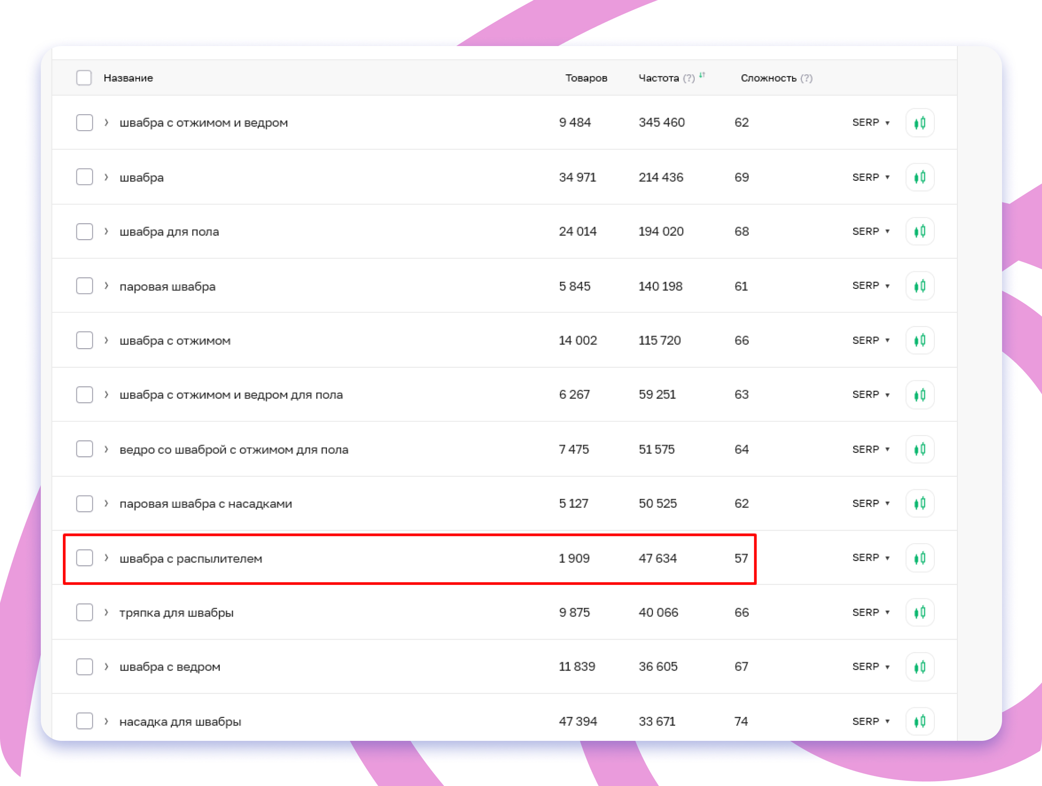Expand the швабра с отжимом row chevron
The width and height of the screenshot is (1042, 786).
pos(106,340)
